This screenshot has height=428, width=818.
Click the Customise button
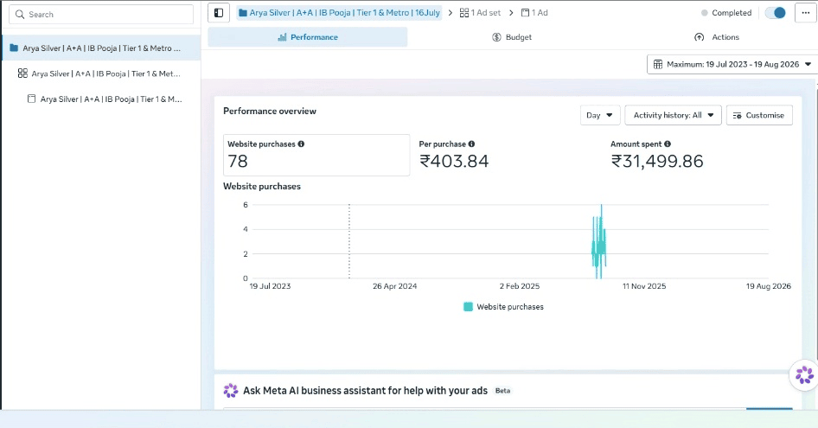pos(759,115)
